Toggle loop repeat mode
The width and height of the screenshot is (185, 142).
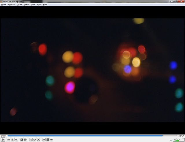click(x=35, y=140)
